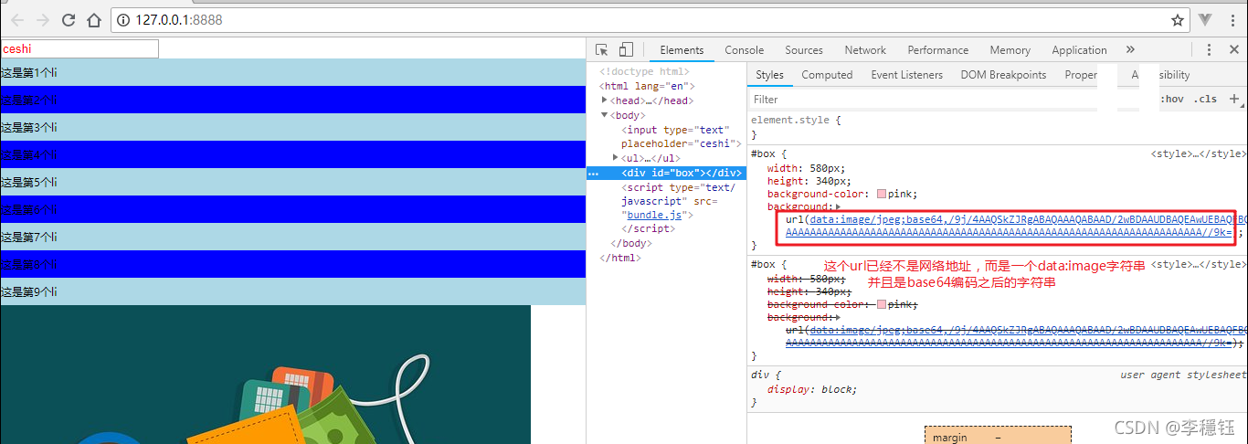
Task: Expand background shorthand in overridden #box rule
Action: click(x=839, y=317)
